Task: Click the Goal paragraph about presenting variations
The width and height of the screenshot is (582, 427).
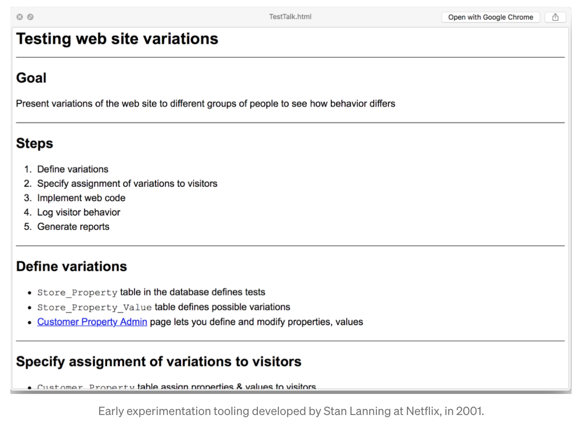Action: [206, 104]
